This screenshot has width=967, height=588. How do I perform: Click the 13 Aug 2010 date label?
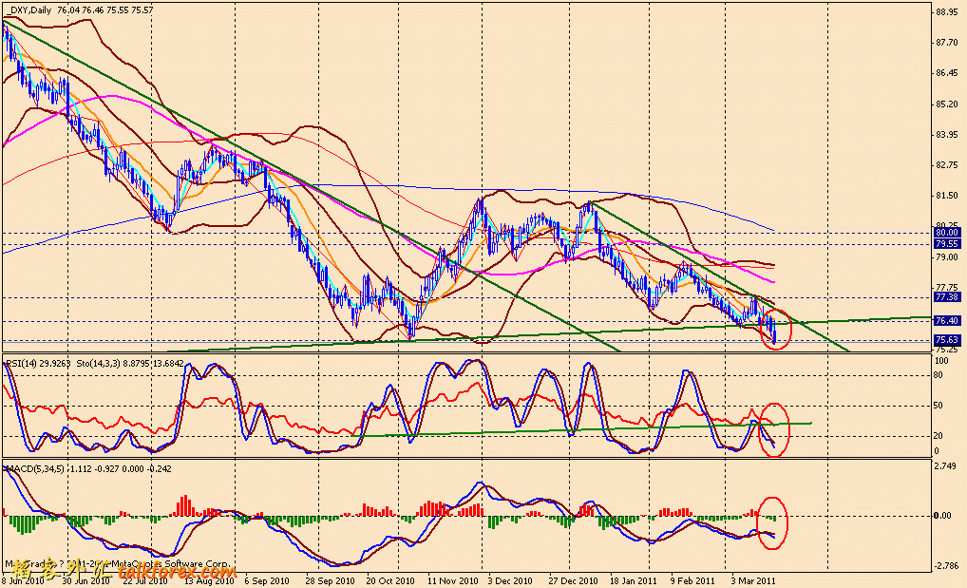coord(210,581)
